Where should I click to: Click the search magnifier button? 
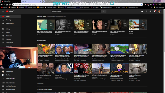pos(104,11)
